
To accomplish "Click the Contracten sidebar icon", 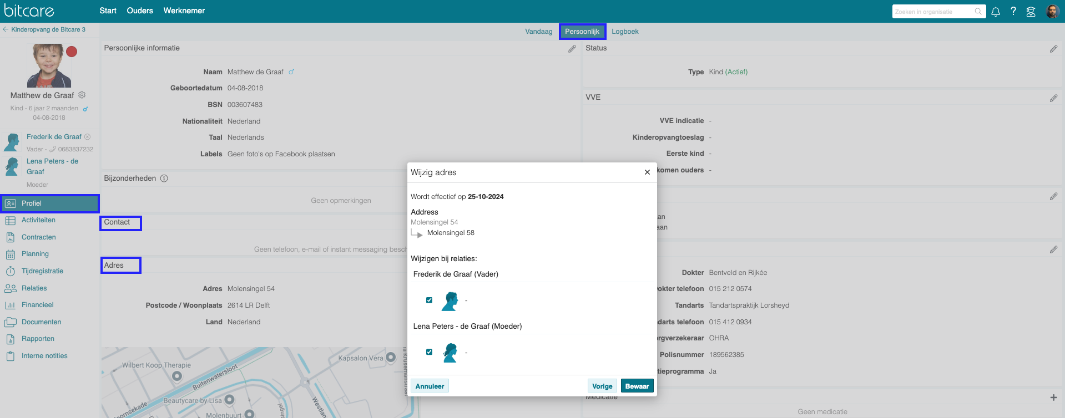I will tap(10, 237).
